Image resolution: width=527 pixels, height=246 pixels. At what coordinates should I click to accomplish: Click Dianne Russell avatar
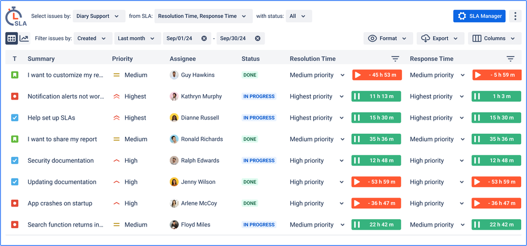click(x=174, y=118)
